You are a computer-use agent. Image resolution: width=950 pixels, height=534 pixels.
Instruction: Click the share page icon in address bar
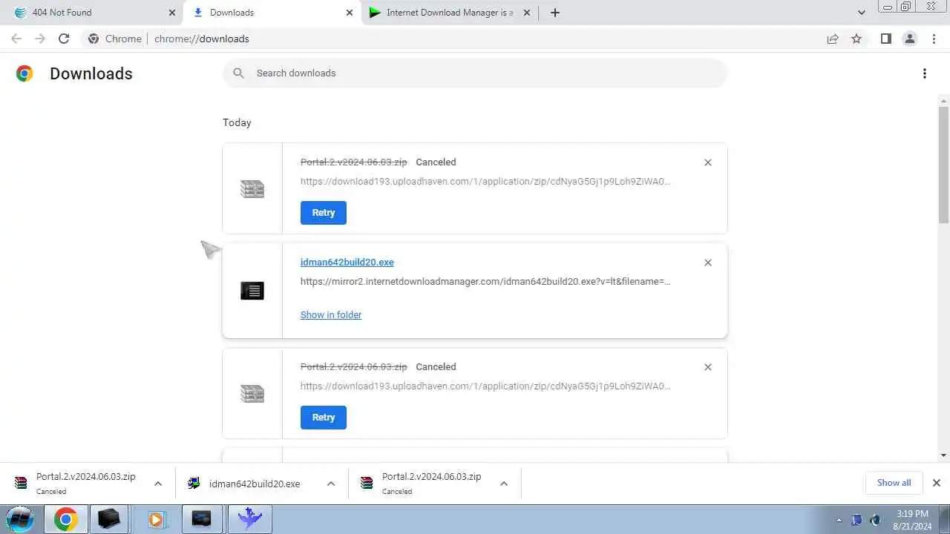pyautogui.click(x=833, y=39)
